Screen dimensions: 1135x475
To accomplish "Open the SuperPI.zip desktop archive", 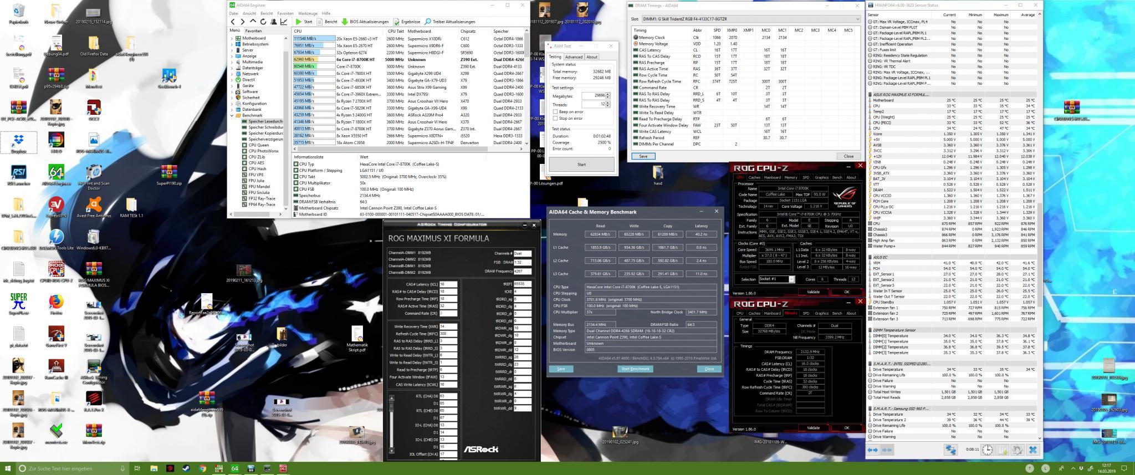I will tap(169, 175).
